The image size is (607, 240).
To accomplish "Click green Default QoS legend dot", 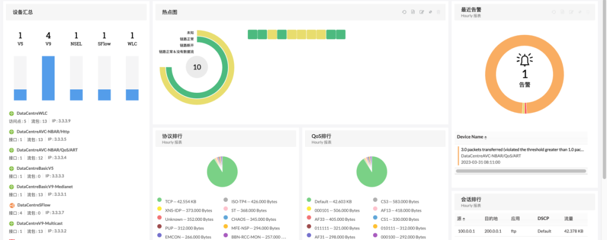I will (x=309, y=200).
